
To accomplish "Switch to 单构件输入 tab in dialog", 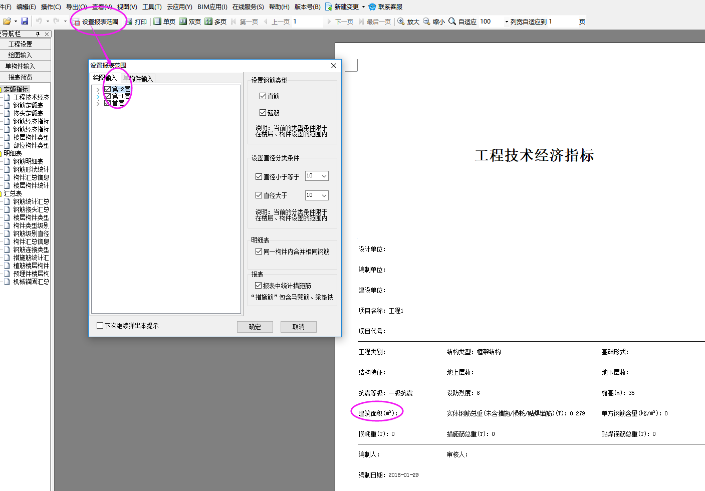I will [x=138, y=79].
